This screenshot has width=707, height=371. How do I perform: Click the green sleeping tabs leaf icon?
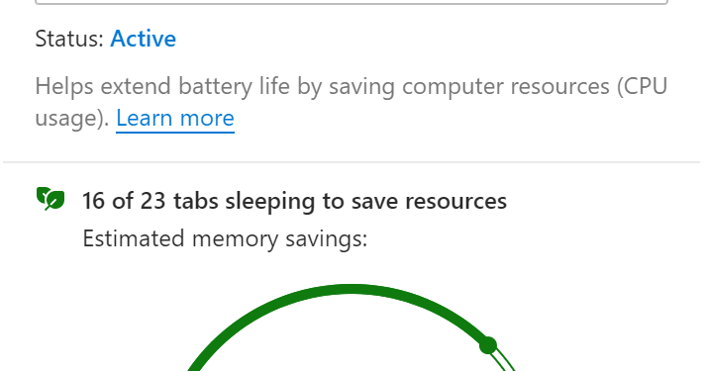[x=50, y=199]
